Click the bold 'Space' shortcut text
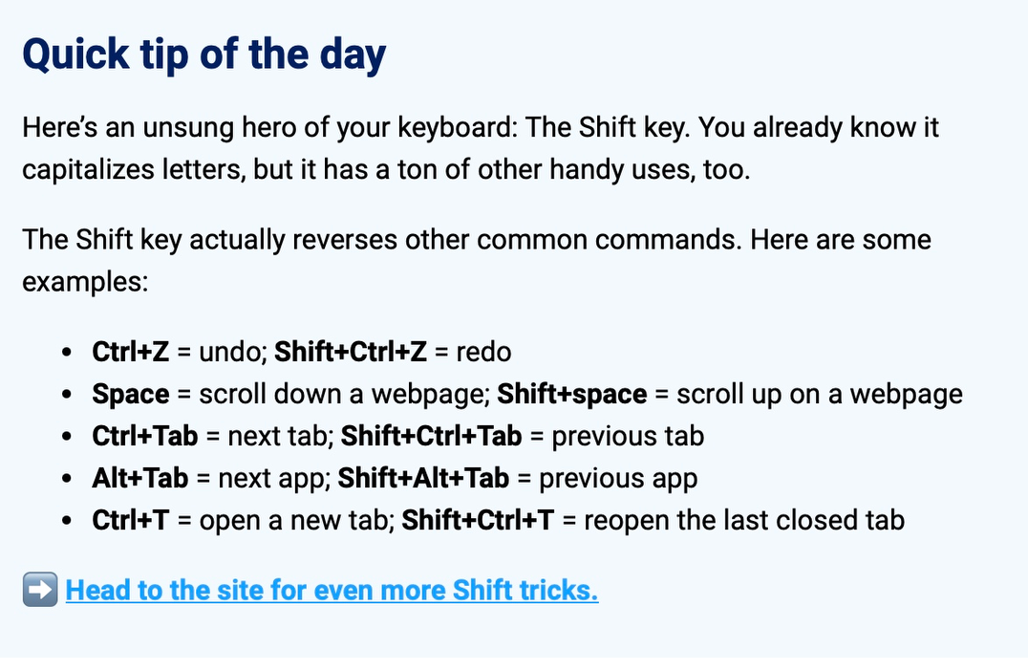1028x670 pixels. point(131,394)
